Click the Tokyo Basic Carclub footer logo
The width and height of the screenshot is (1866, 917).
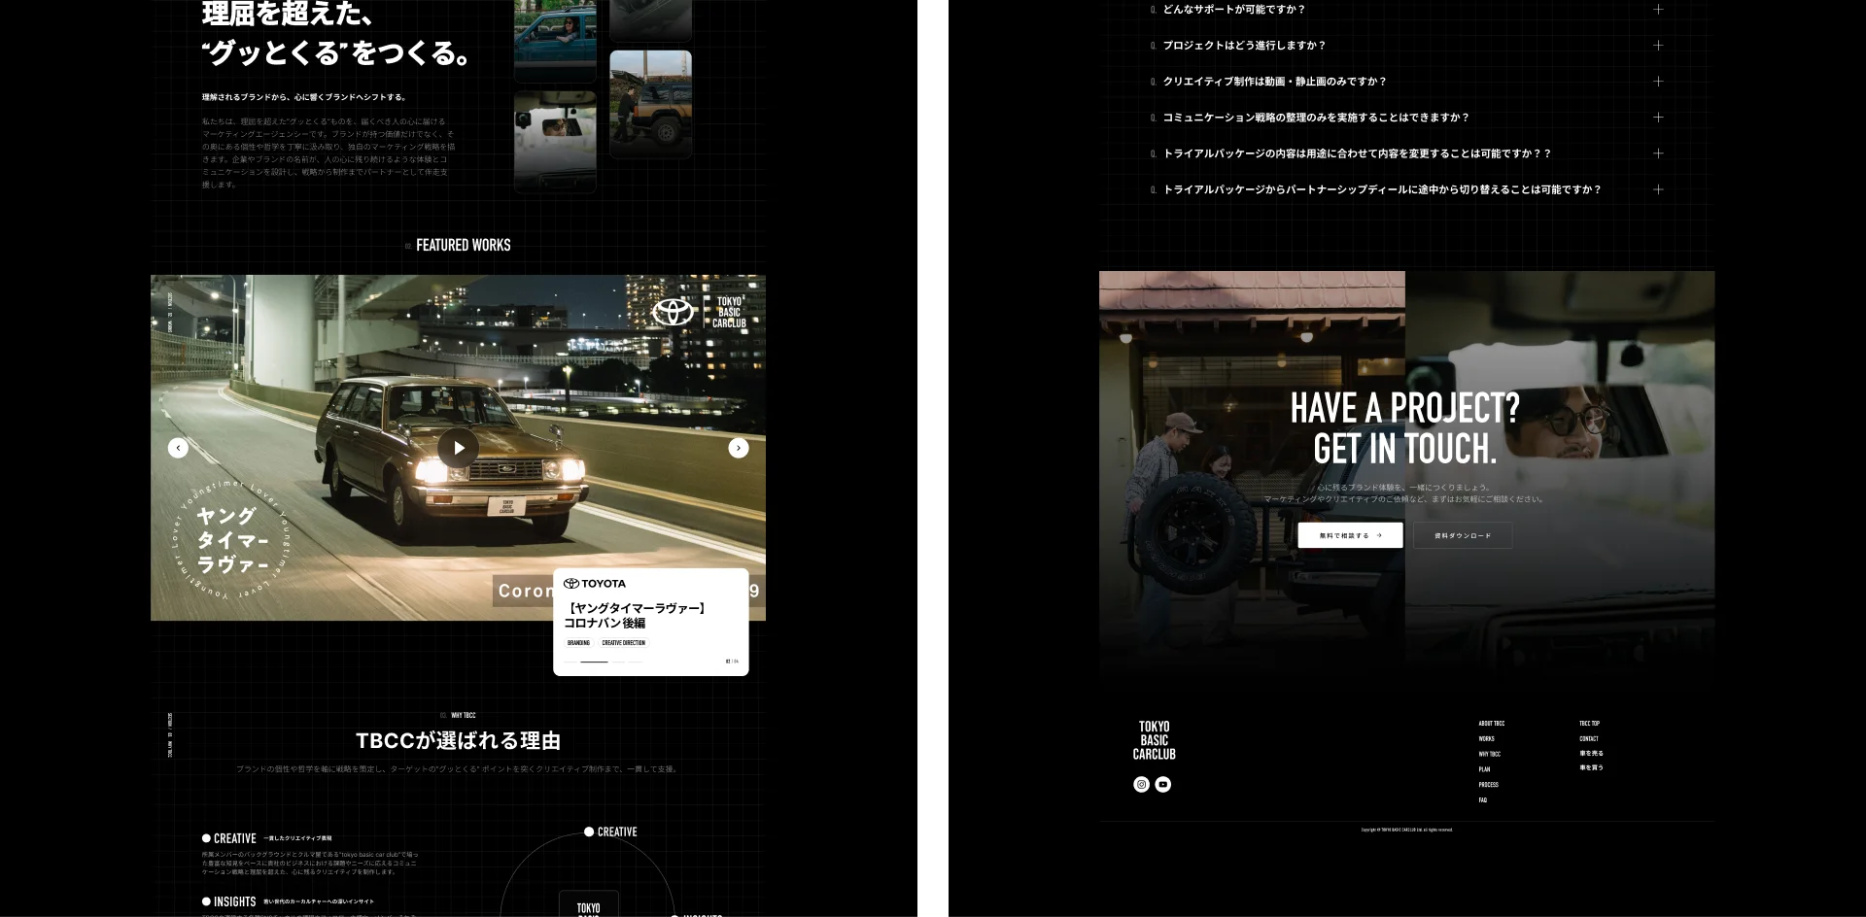(x=1154, y=740)
